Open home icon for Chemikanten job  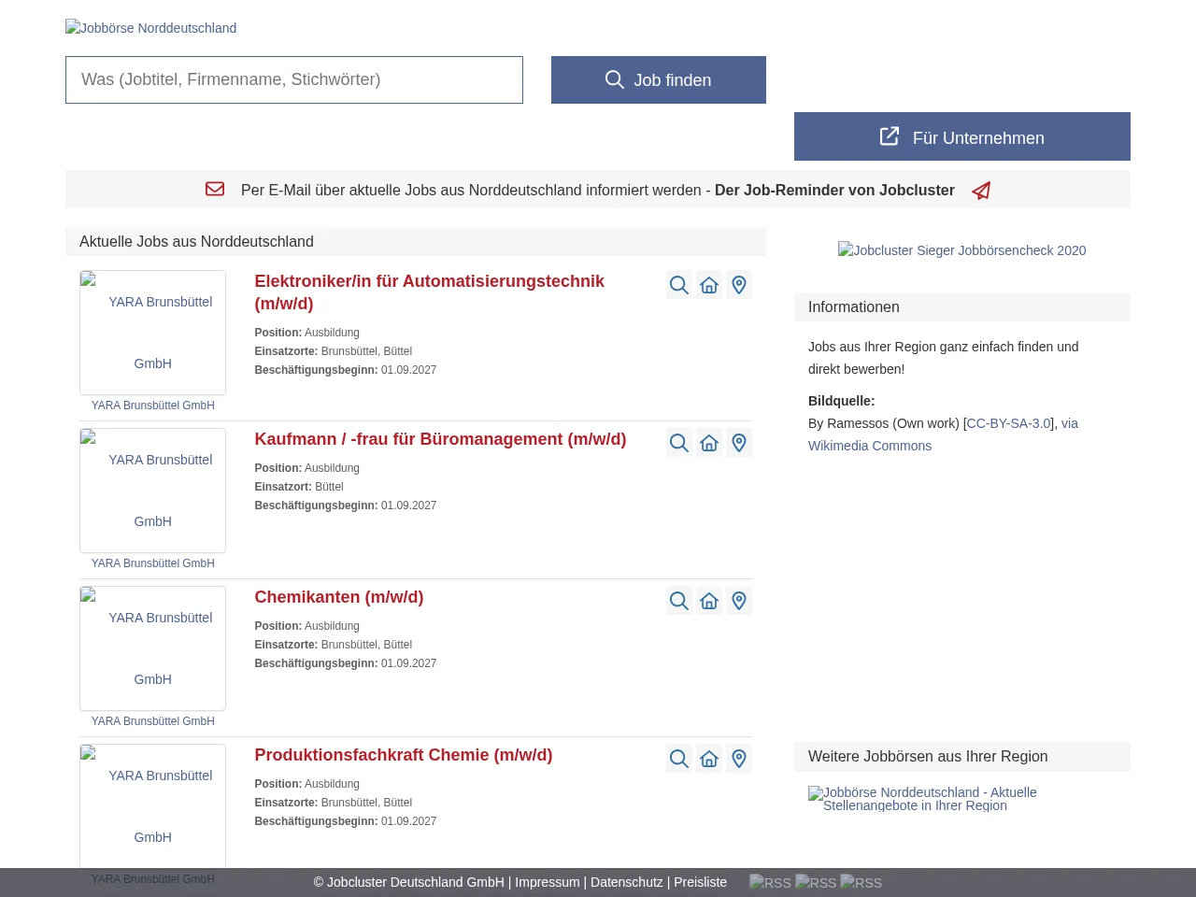click(709, 601)
